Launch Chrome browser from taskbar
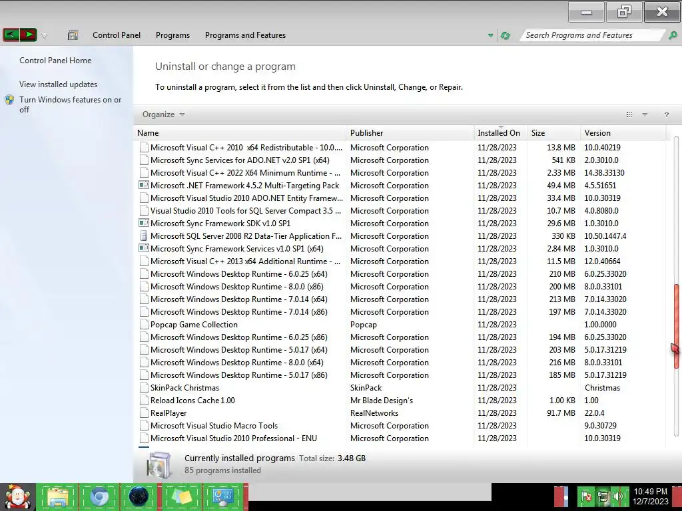This screenshot has width=682, height=511. coord(99,496)
